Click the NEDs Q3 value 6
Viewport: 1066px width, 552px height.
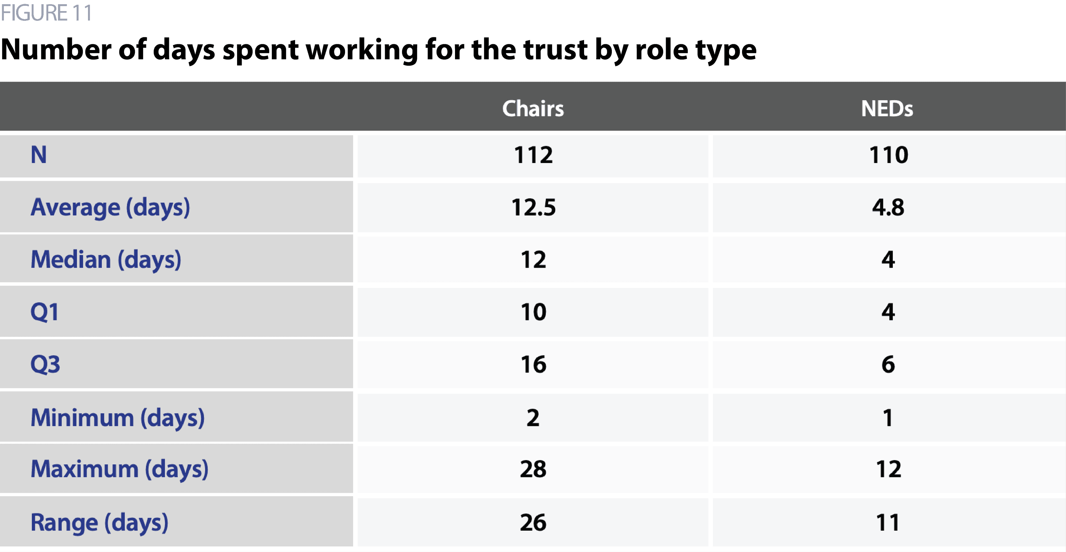(888, 365)
